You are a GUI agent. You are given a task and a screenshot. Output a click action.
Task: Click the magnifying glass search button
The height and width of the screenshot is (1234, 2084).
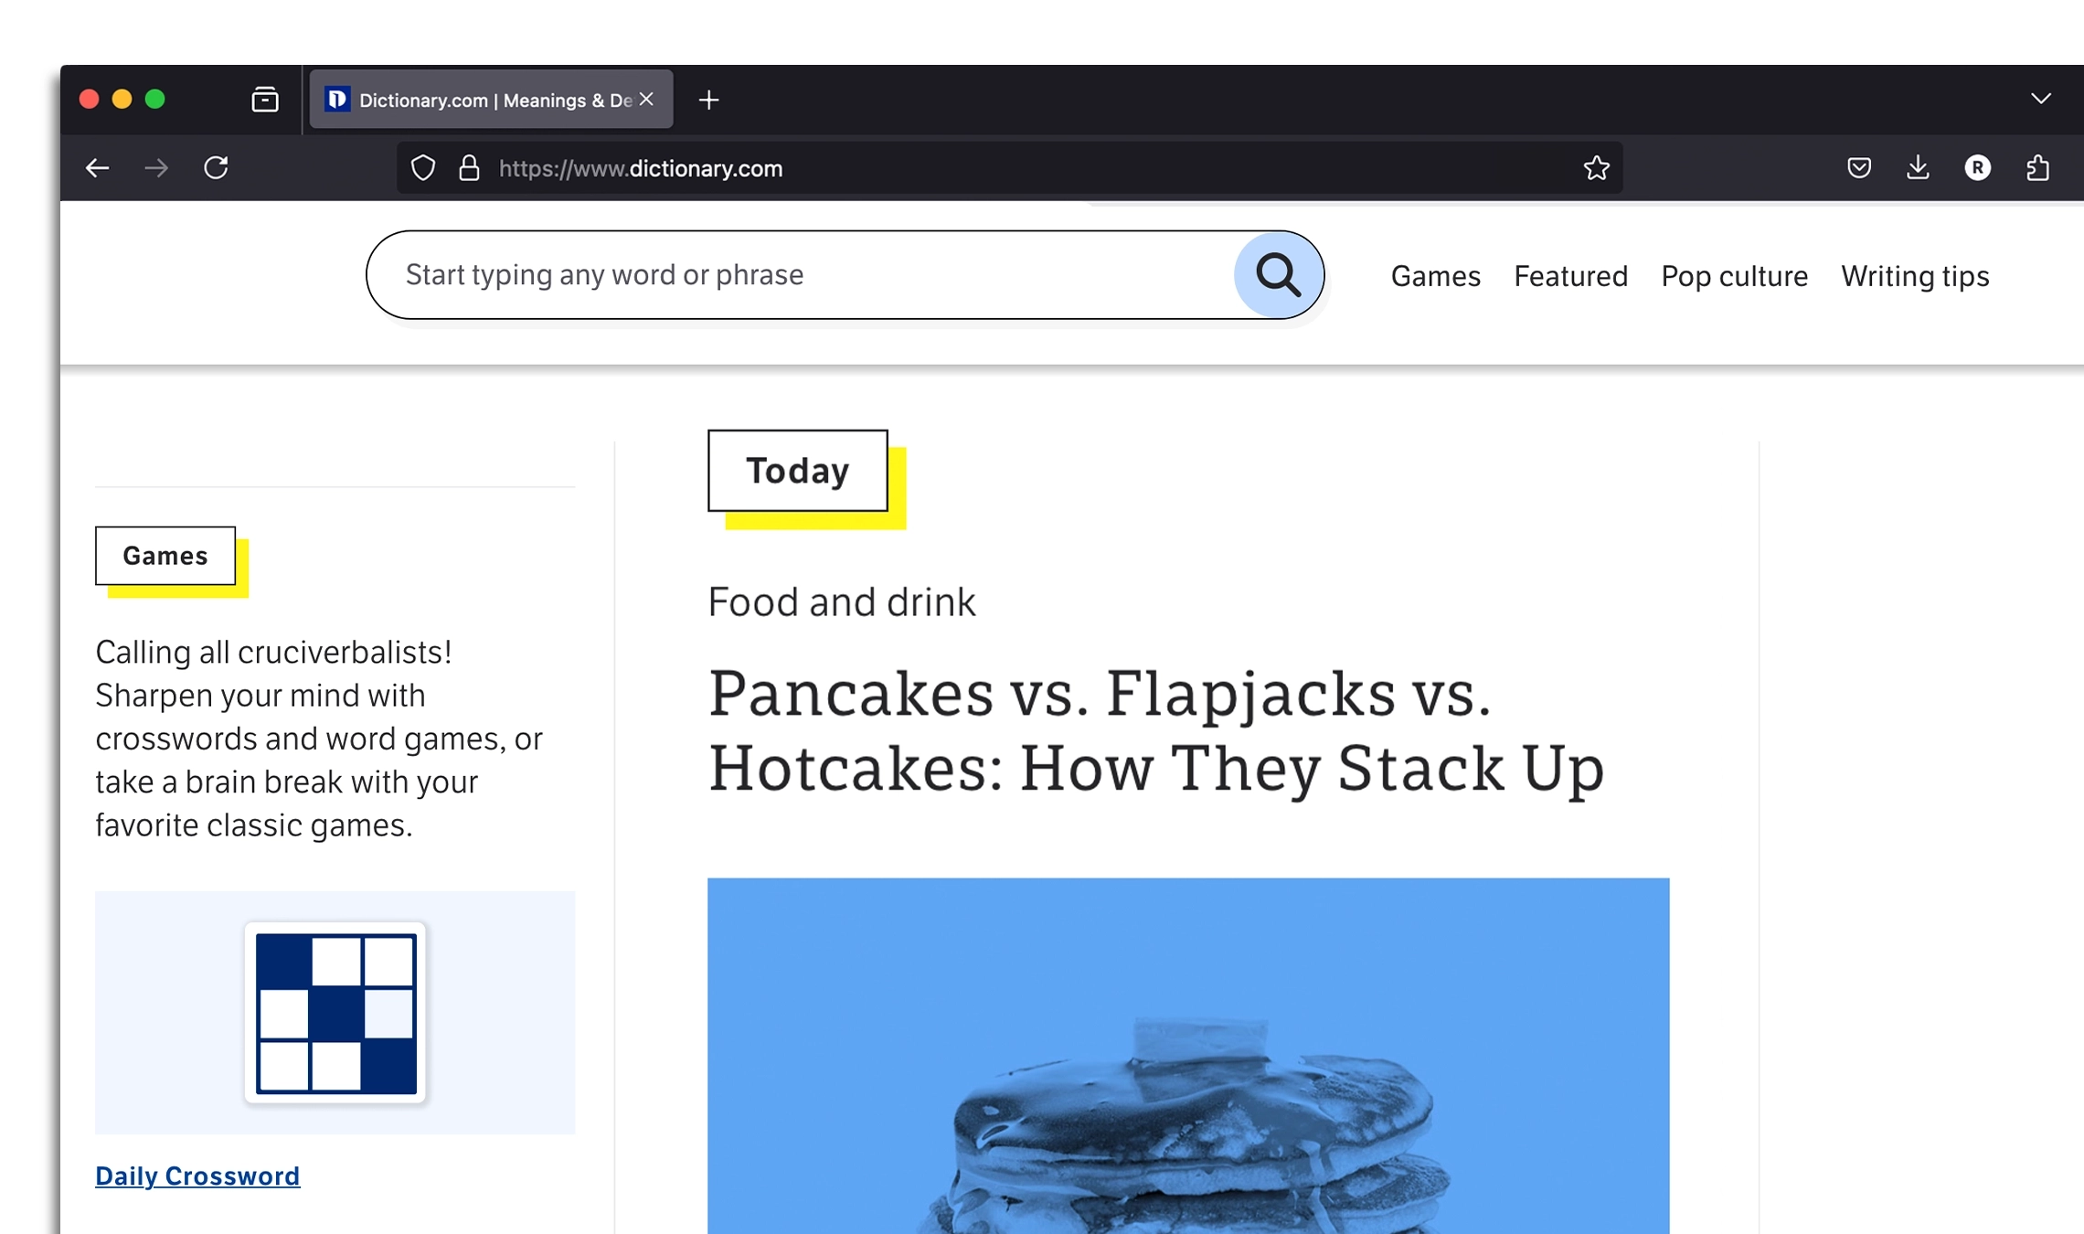1278,275
